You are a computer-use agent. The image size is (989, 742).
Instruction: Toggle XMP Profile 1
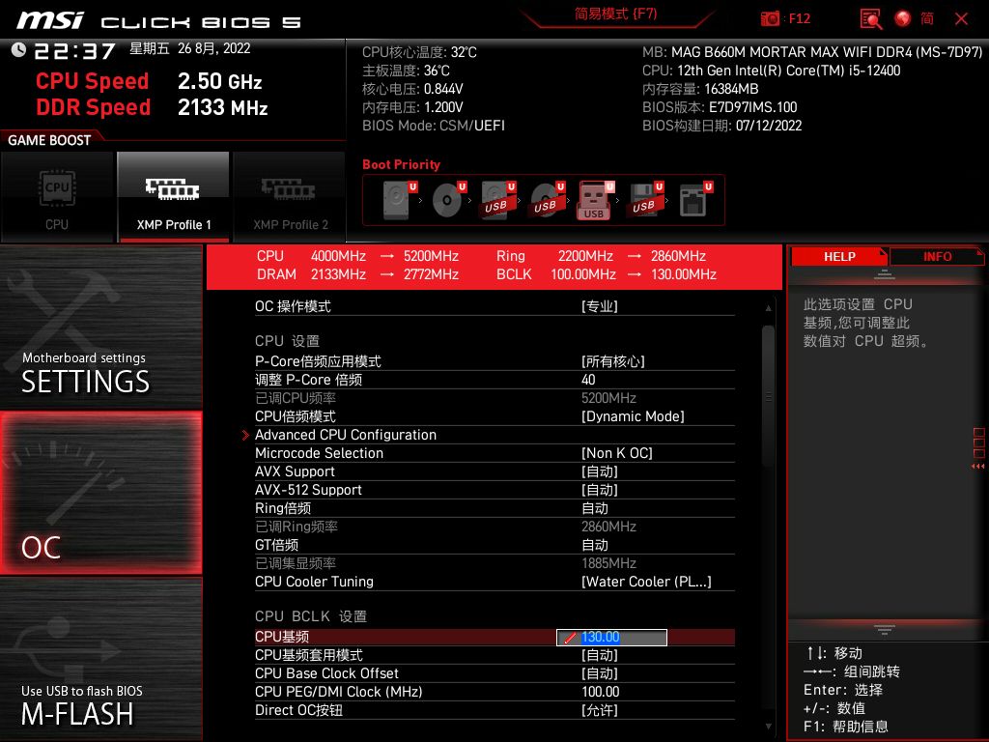(x=173, y=196)
